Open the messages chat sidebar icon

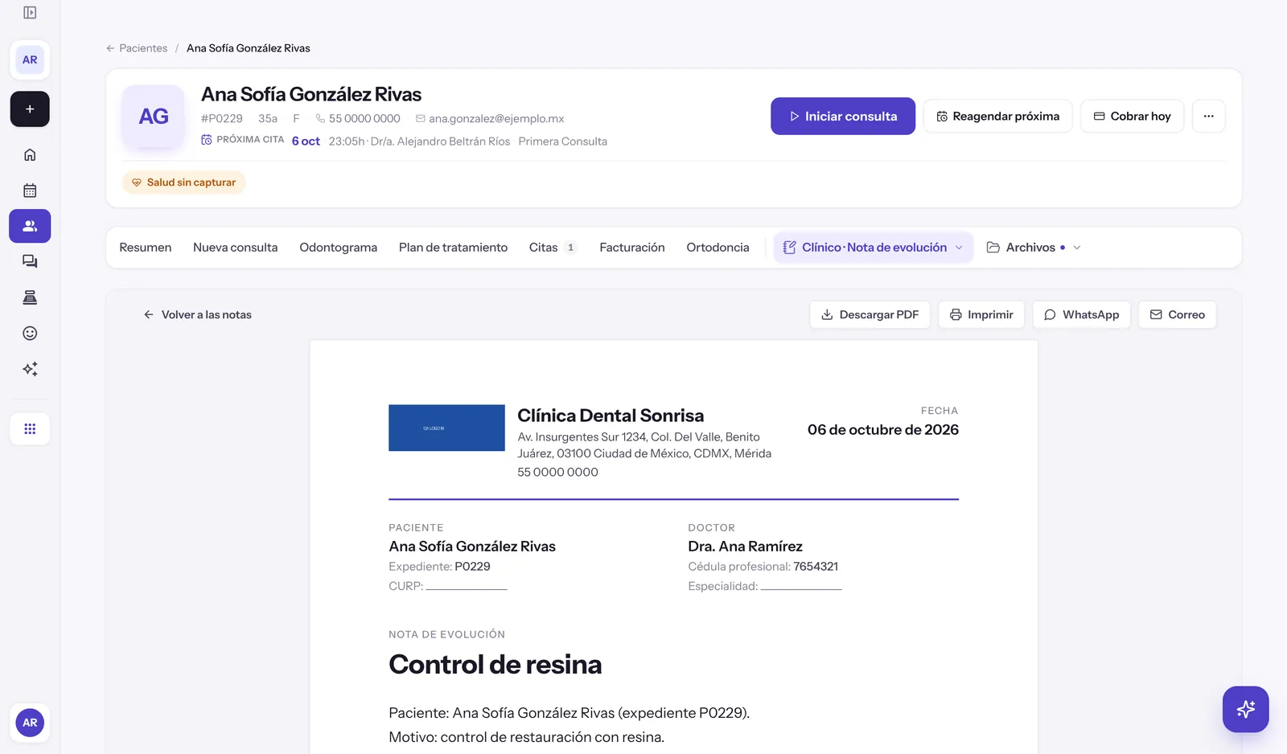pyautogui.click(x=30, y=261)
